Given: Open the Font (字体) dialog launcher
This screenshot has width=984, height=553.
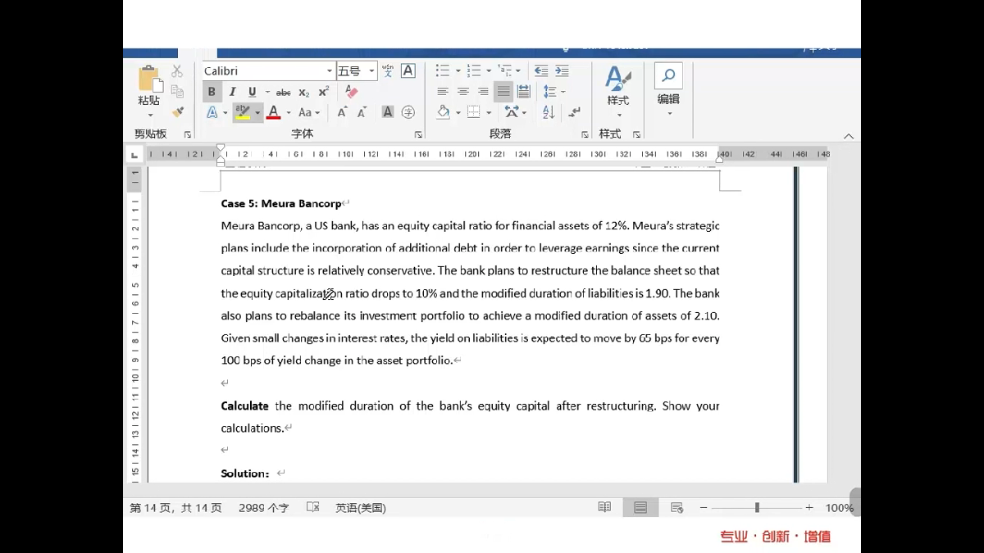Looking at the screenshot, I should 418,134.
